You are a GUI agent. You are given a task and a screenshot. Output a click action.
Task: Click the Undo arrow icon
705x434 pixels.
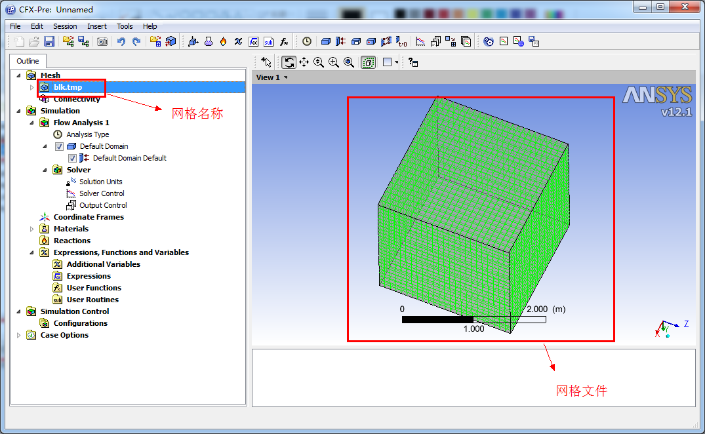coord(121,41)
